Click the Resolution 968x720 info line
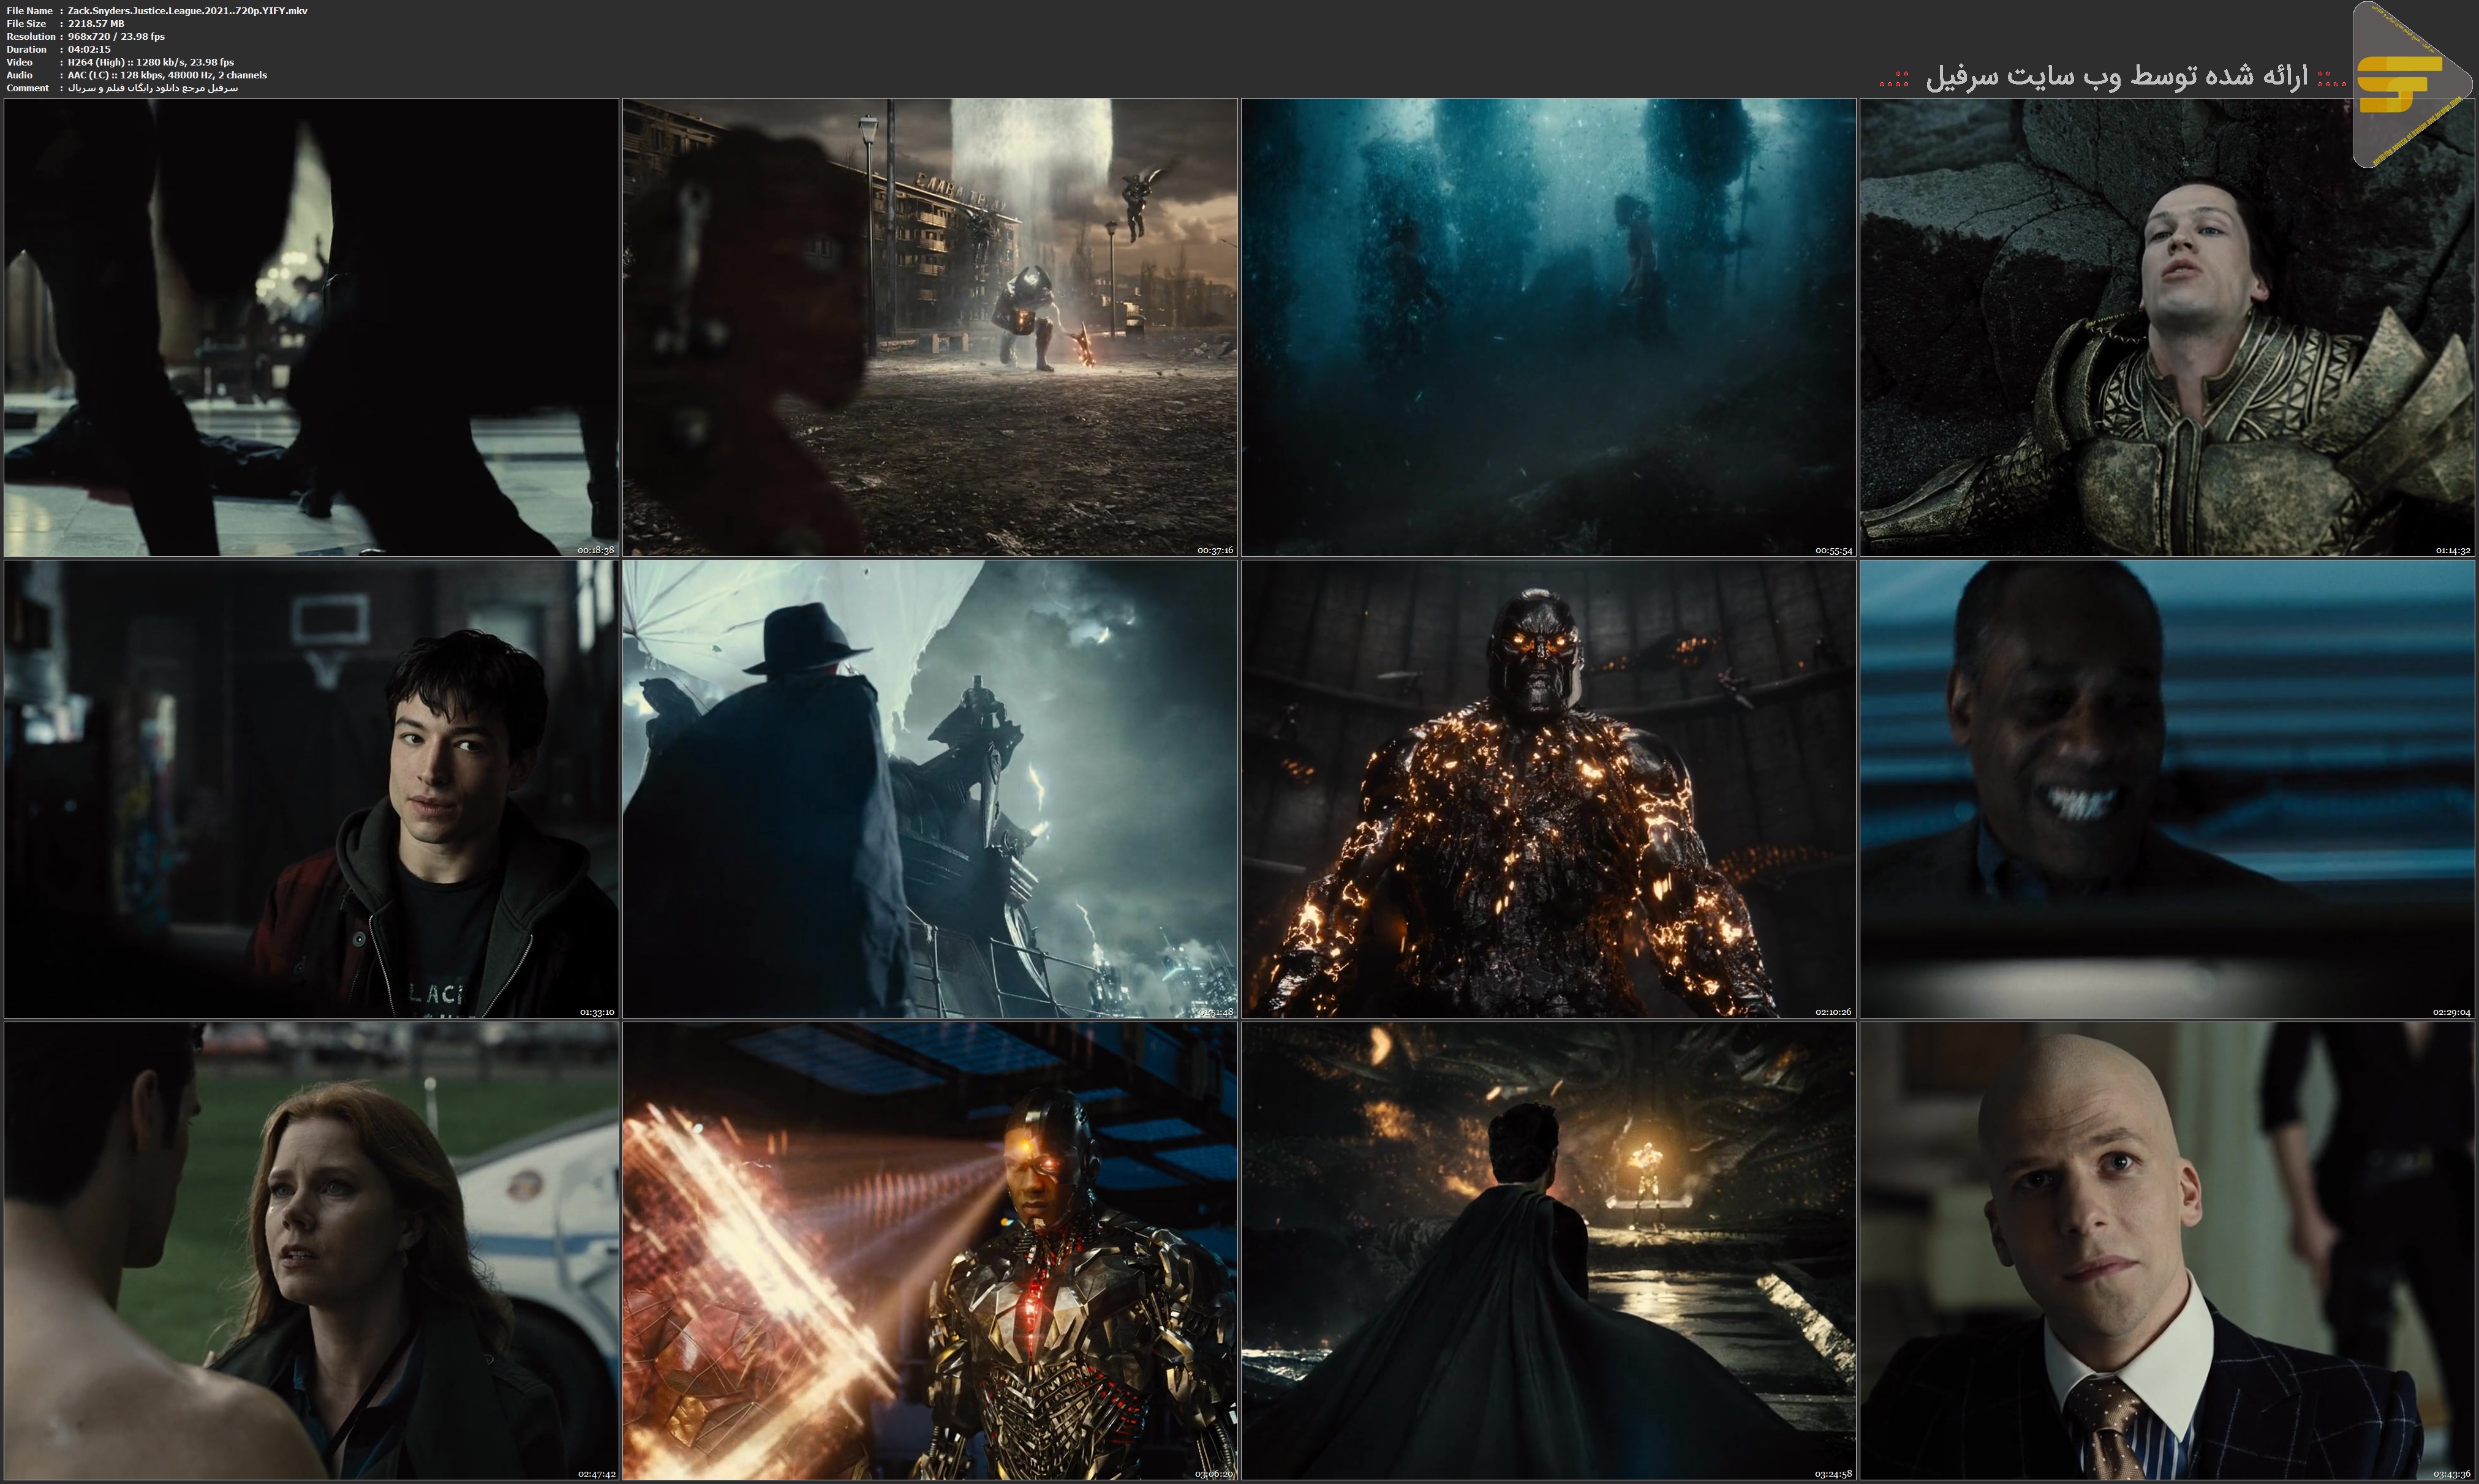Viewport: 2479px width, 1484px height. coord(116,36)
